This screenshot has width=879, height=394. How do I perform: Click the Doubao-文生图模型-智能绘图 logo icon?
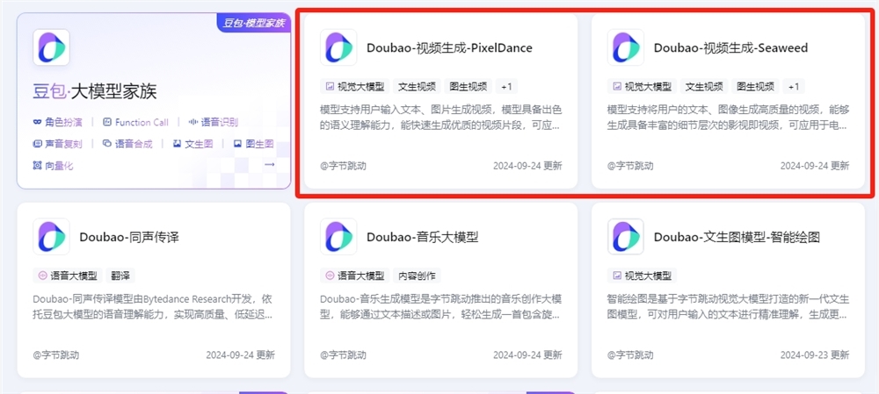626,237
